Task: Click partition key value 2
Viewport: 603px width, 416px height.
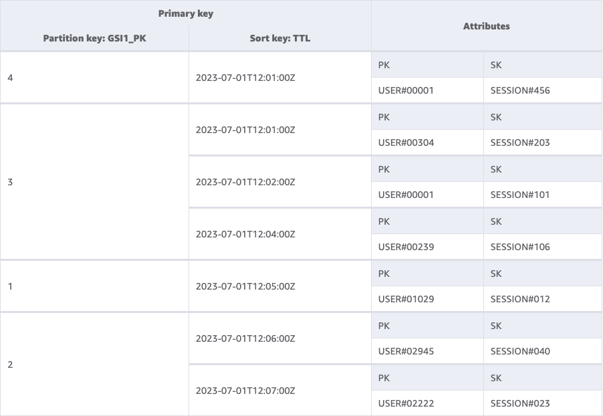Action: 10,365
